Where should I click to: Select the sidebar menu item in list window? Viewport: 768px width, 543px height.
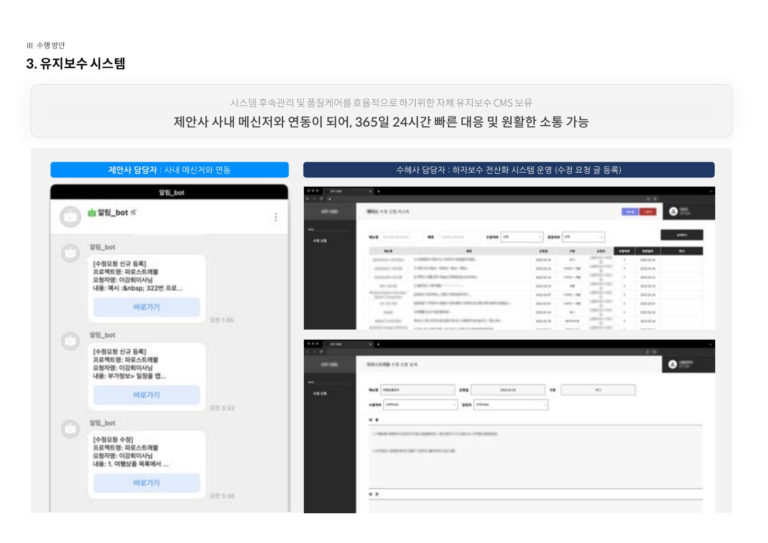[320, 241]
